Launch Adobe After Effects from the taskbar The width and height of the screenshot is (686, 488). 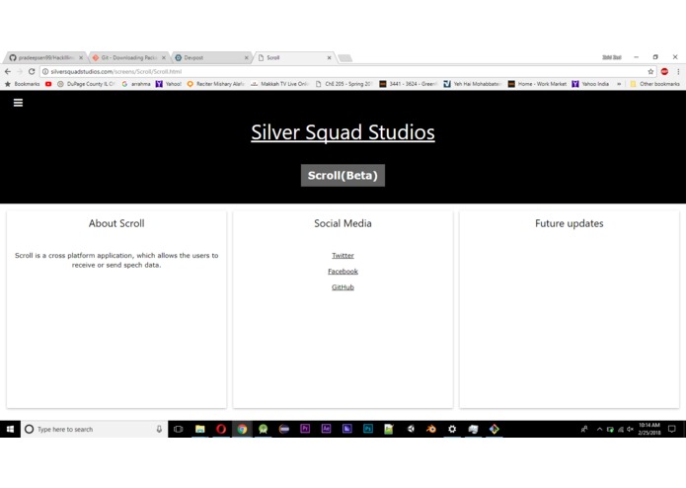tap(326, 430)
